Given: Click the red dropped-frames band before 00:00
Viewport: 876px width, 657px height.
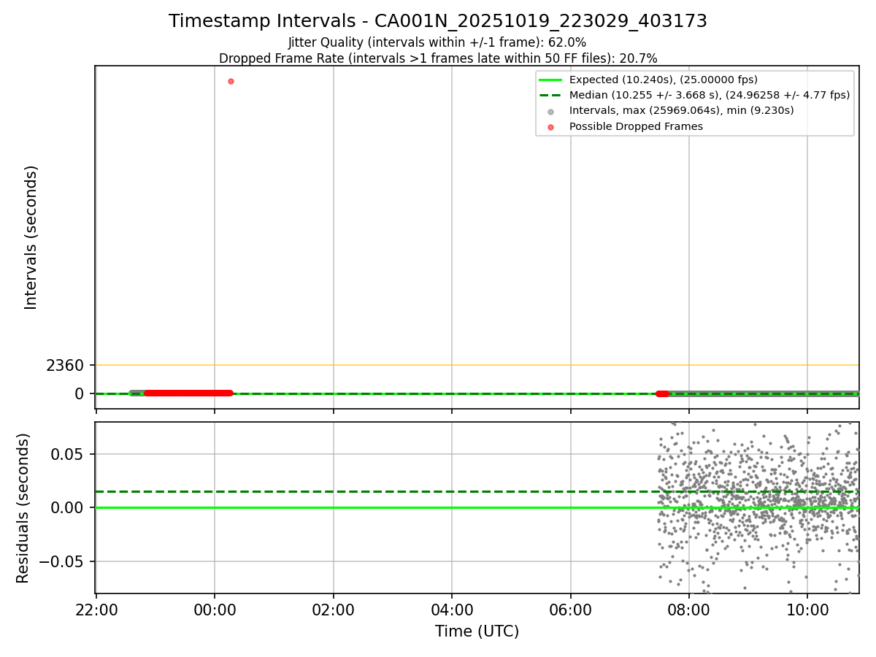Looking at the screenshot, I should click(x=188, y=393).
